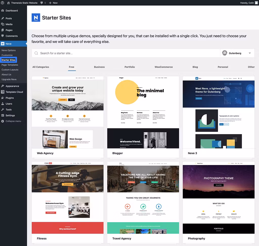The height and width of the screenshot is (246, 259).
Task: Click the Neve 'N' icon in the sidebar
Action: 3,43
